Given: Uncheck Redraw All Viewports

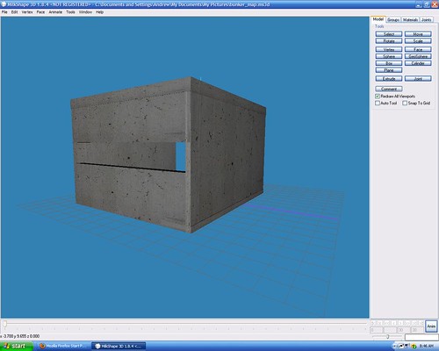Looking at the screenshot, I should (x=378, y=96).
